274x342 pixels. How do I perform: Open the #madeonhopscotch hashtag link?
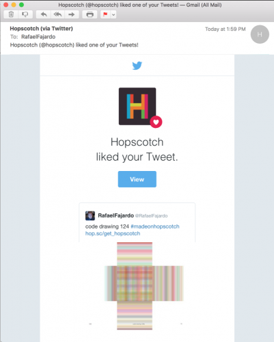[155, 226]
